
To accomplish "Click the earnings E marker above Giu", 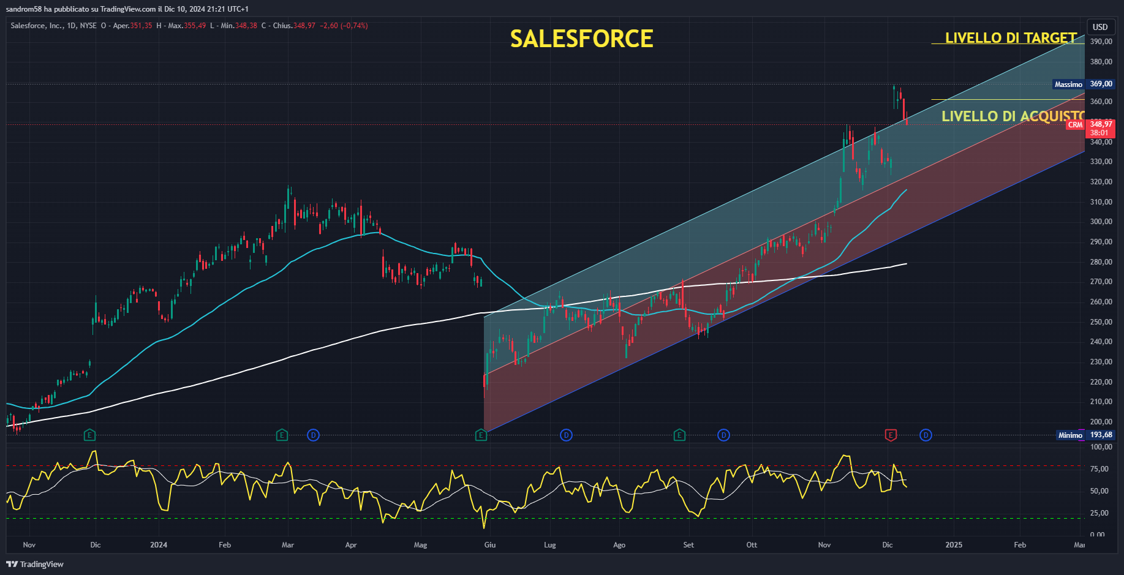I will coord(481,435).
